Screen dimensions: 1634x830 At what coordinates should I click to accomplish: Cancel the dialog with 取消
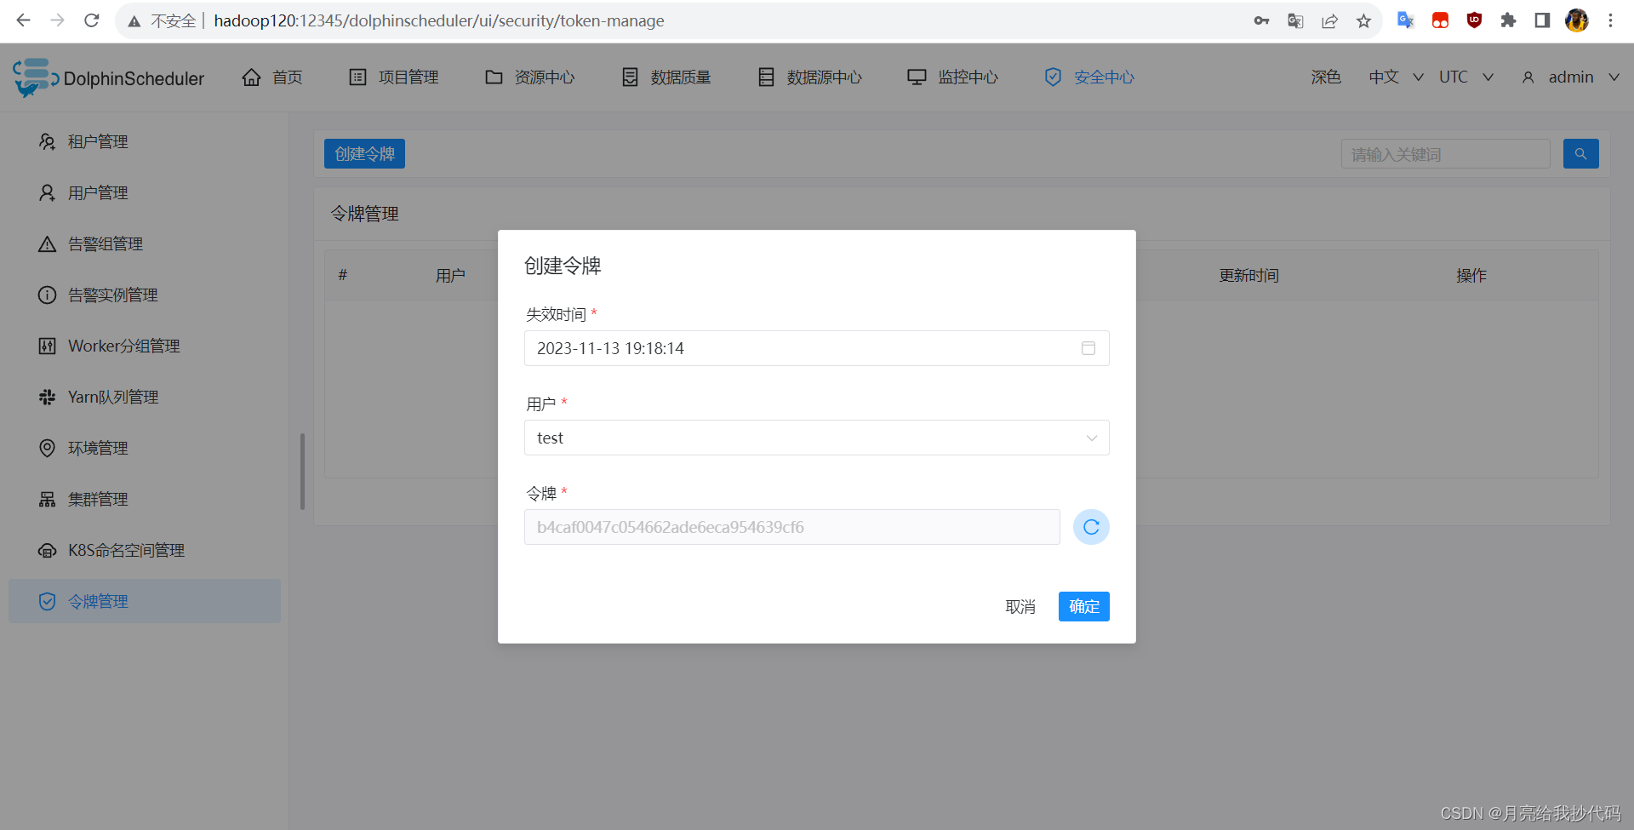1020,606
